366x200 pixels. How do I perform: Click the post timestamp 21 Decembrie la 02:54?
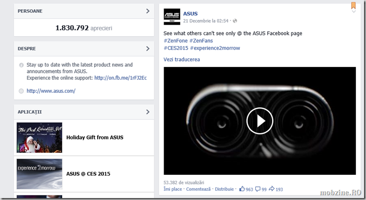tap(206, 21)
